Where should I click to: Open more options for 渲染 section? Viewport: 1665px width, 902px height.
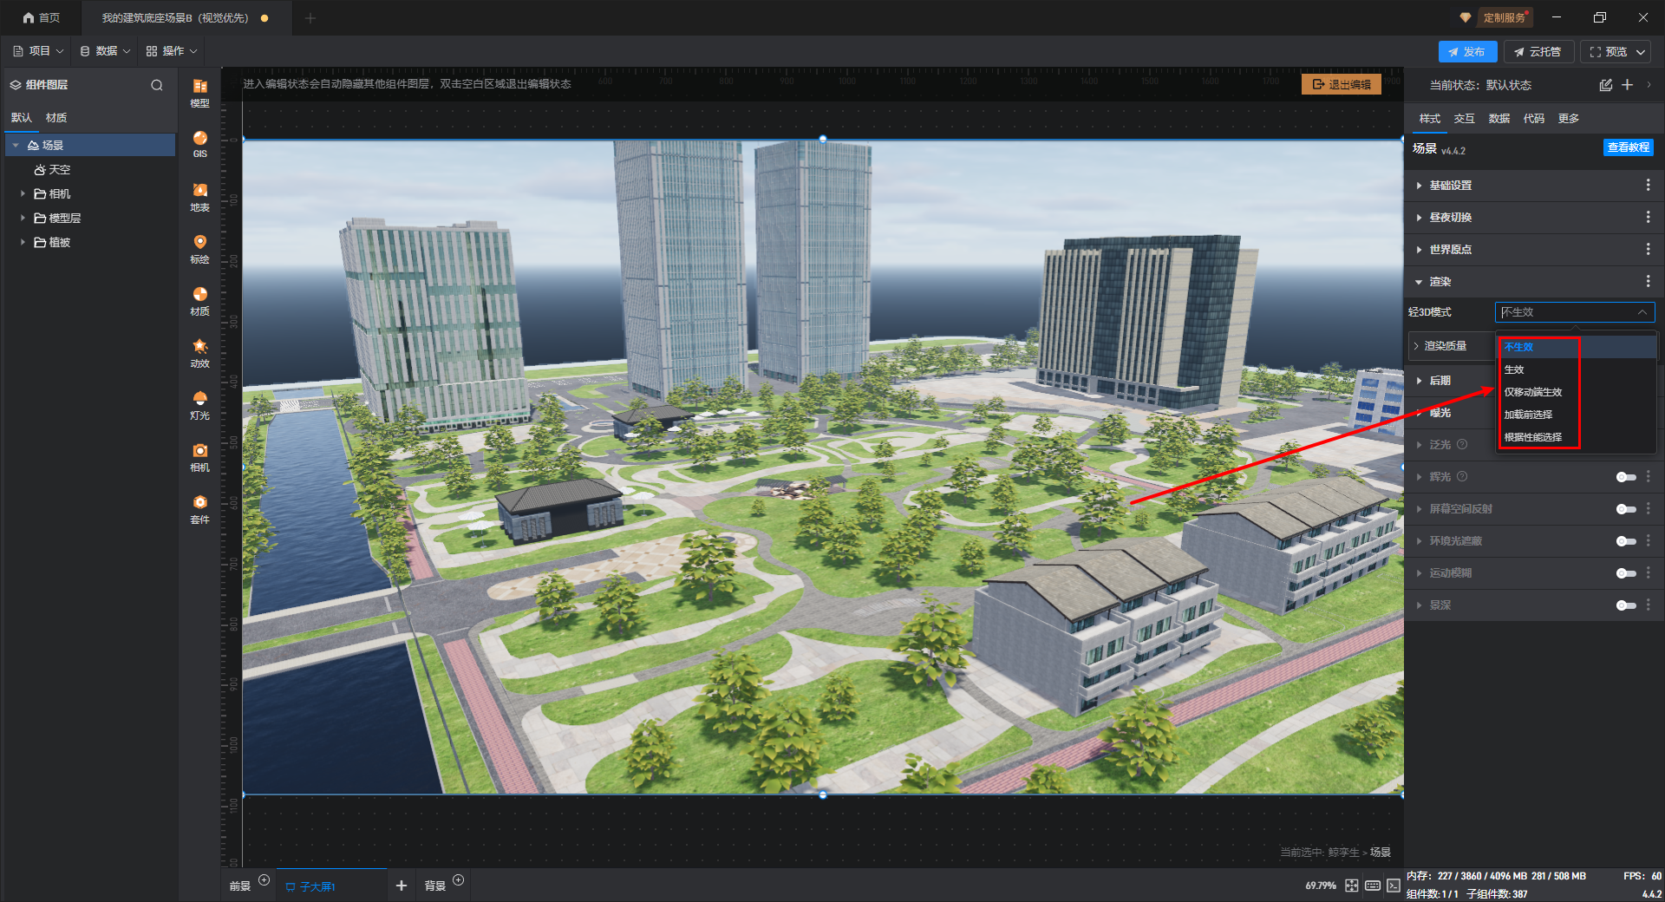[x=1649, y=282]
